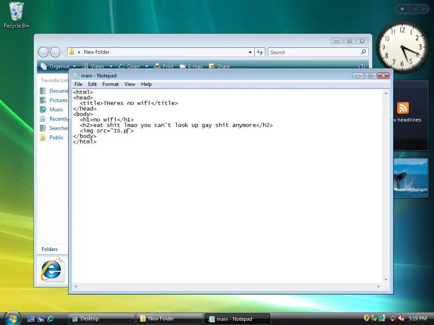Click the New Folder address bar breadcrumb
The height and width of the screenshot is (325, 434).
(97, 52)
